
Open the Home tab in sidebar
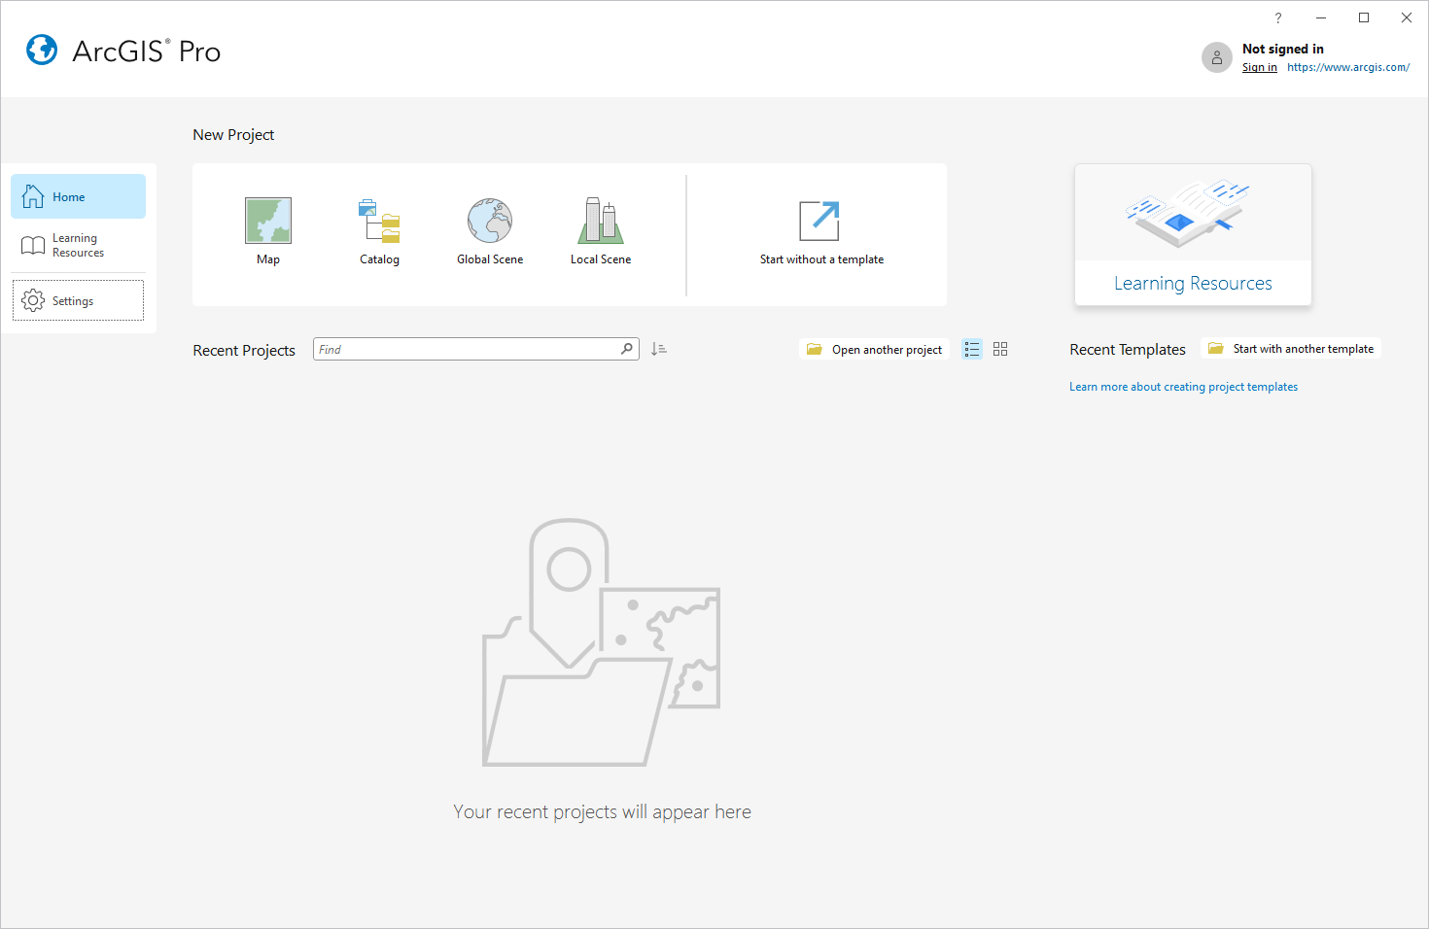click(78, 196)
